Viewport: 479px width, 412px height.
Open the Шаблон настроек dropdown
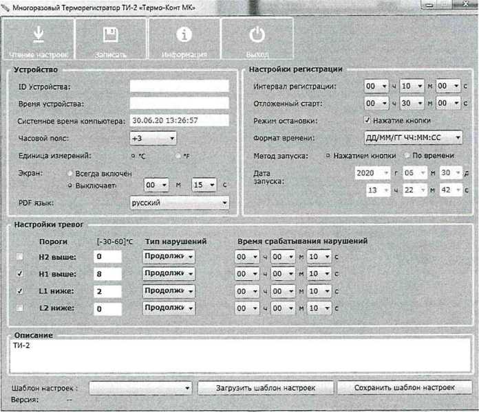140,388
